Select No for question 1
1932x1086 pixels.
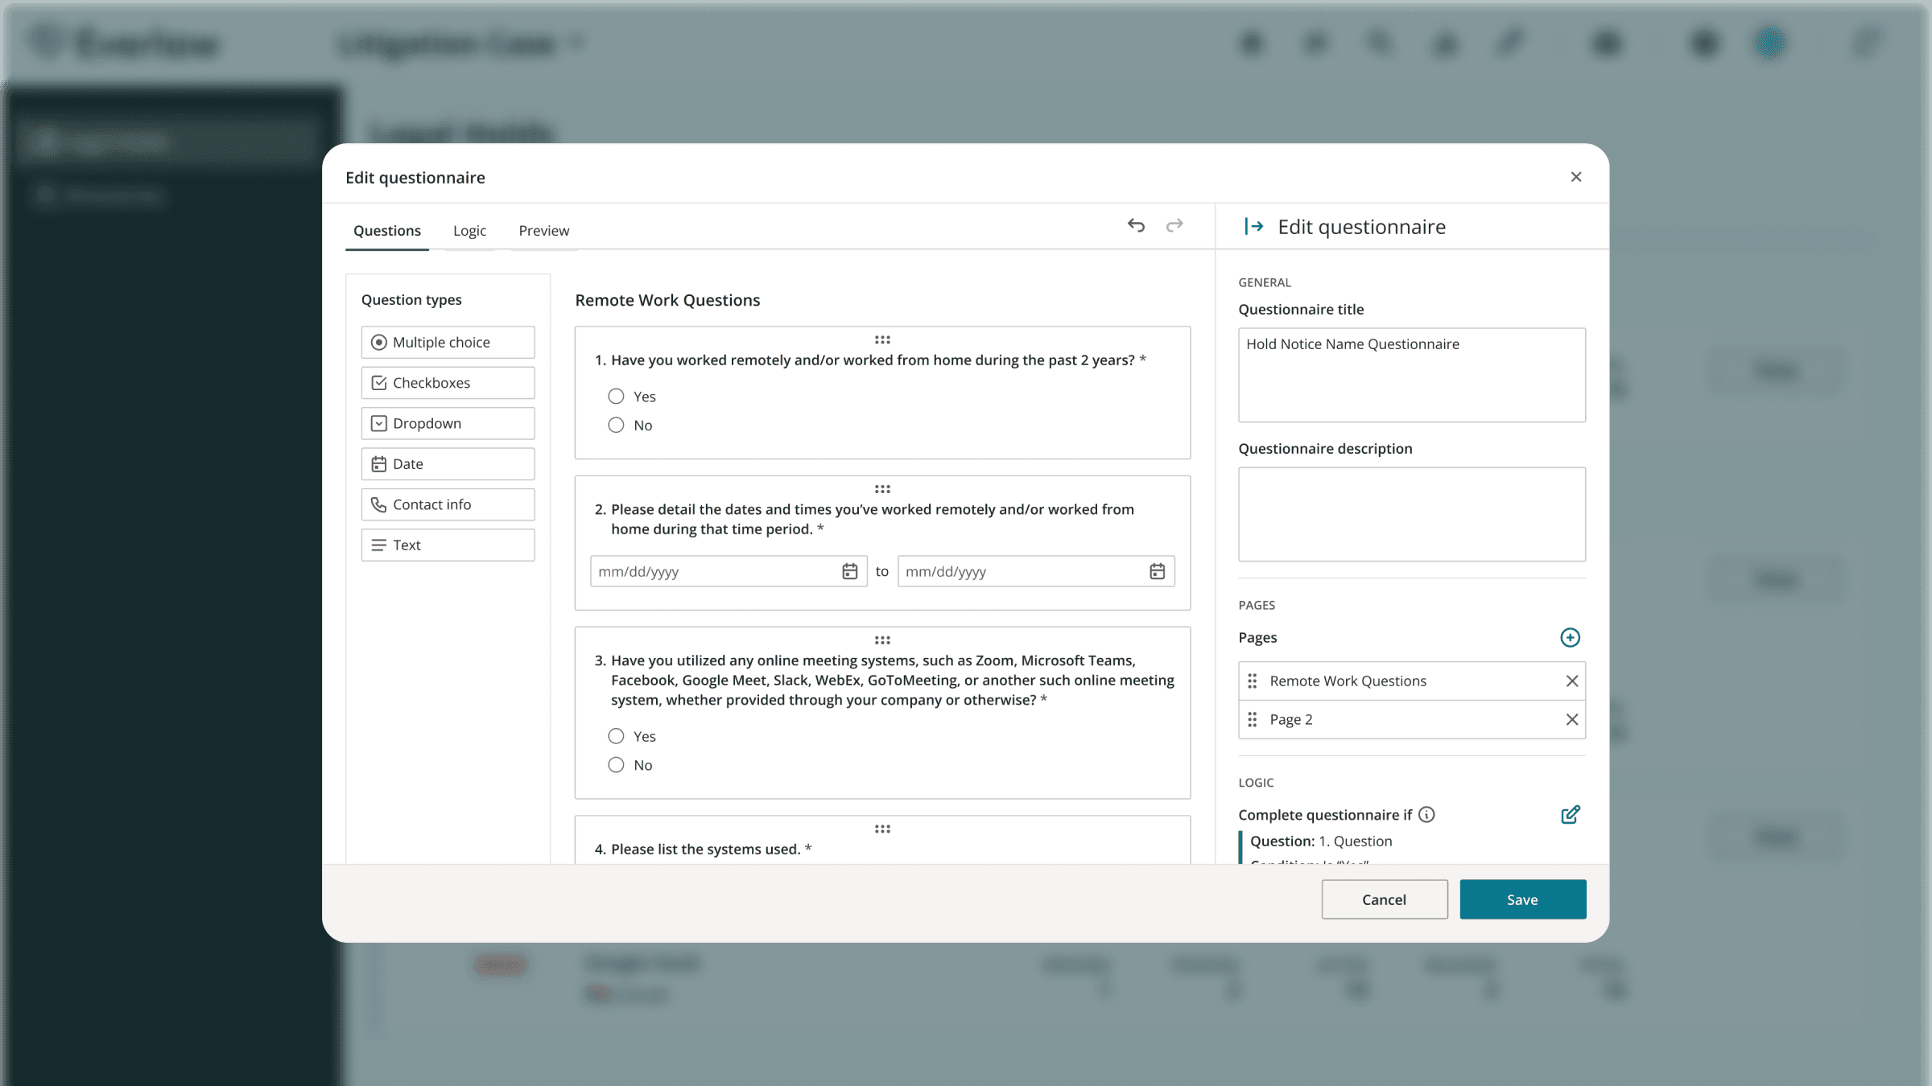616,425
